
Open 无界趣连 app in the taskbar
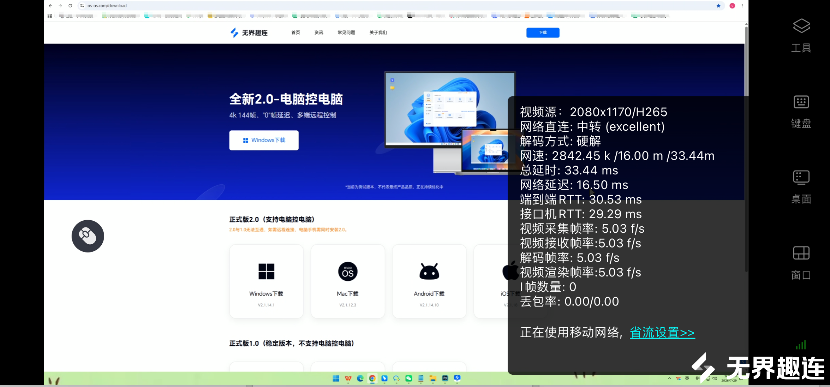[x=457, y=379]
